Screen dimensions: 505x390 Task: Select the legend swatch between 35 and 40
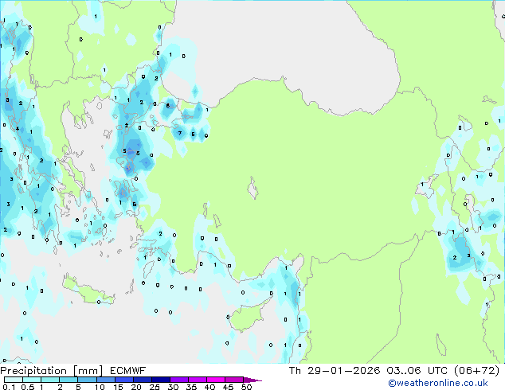click(x=198, y=380)
